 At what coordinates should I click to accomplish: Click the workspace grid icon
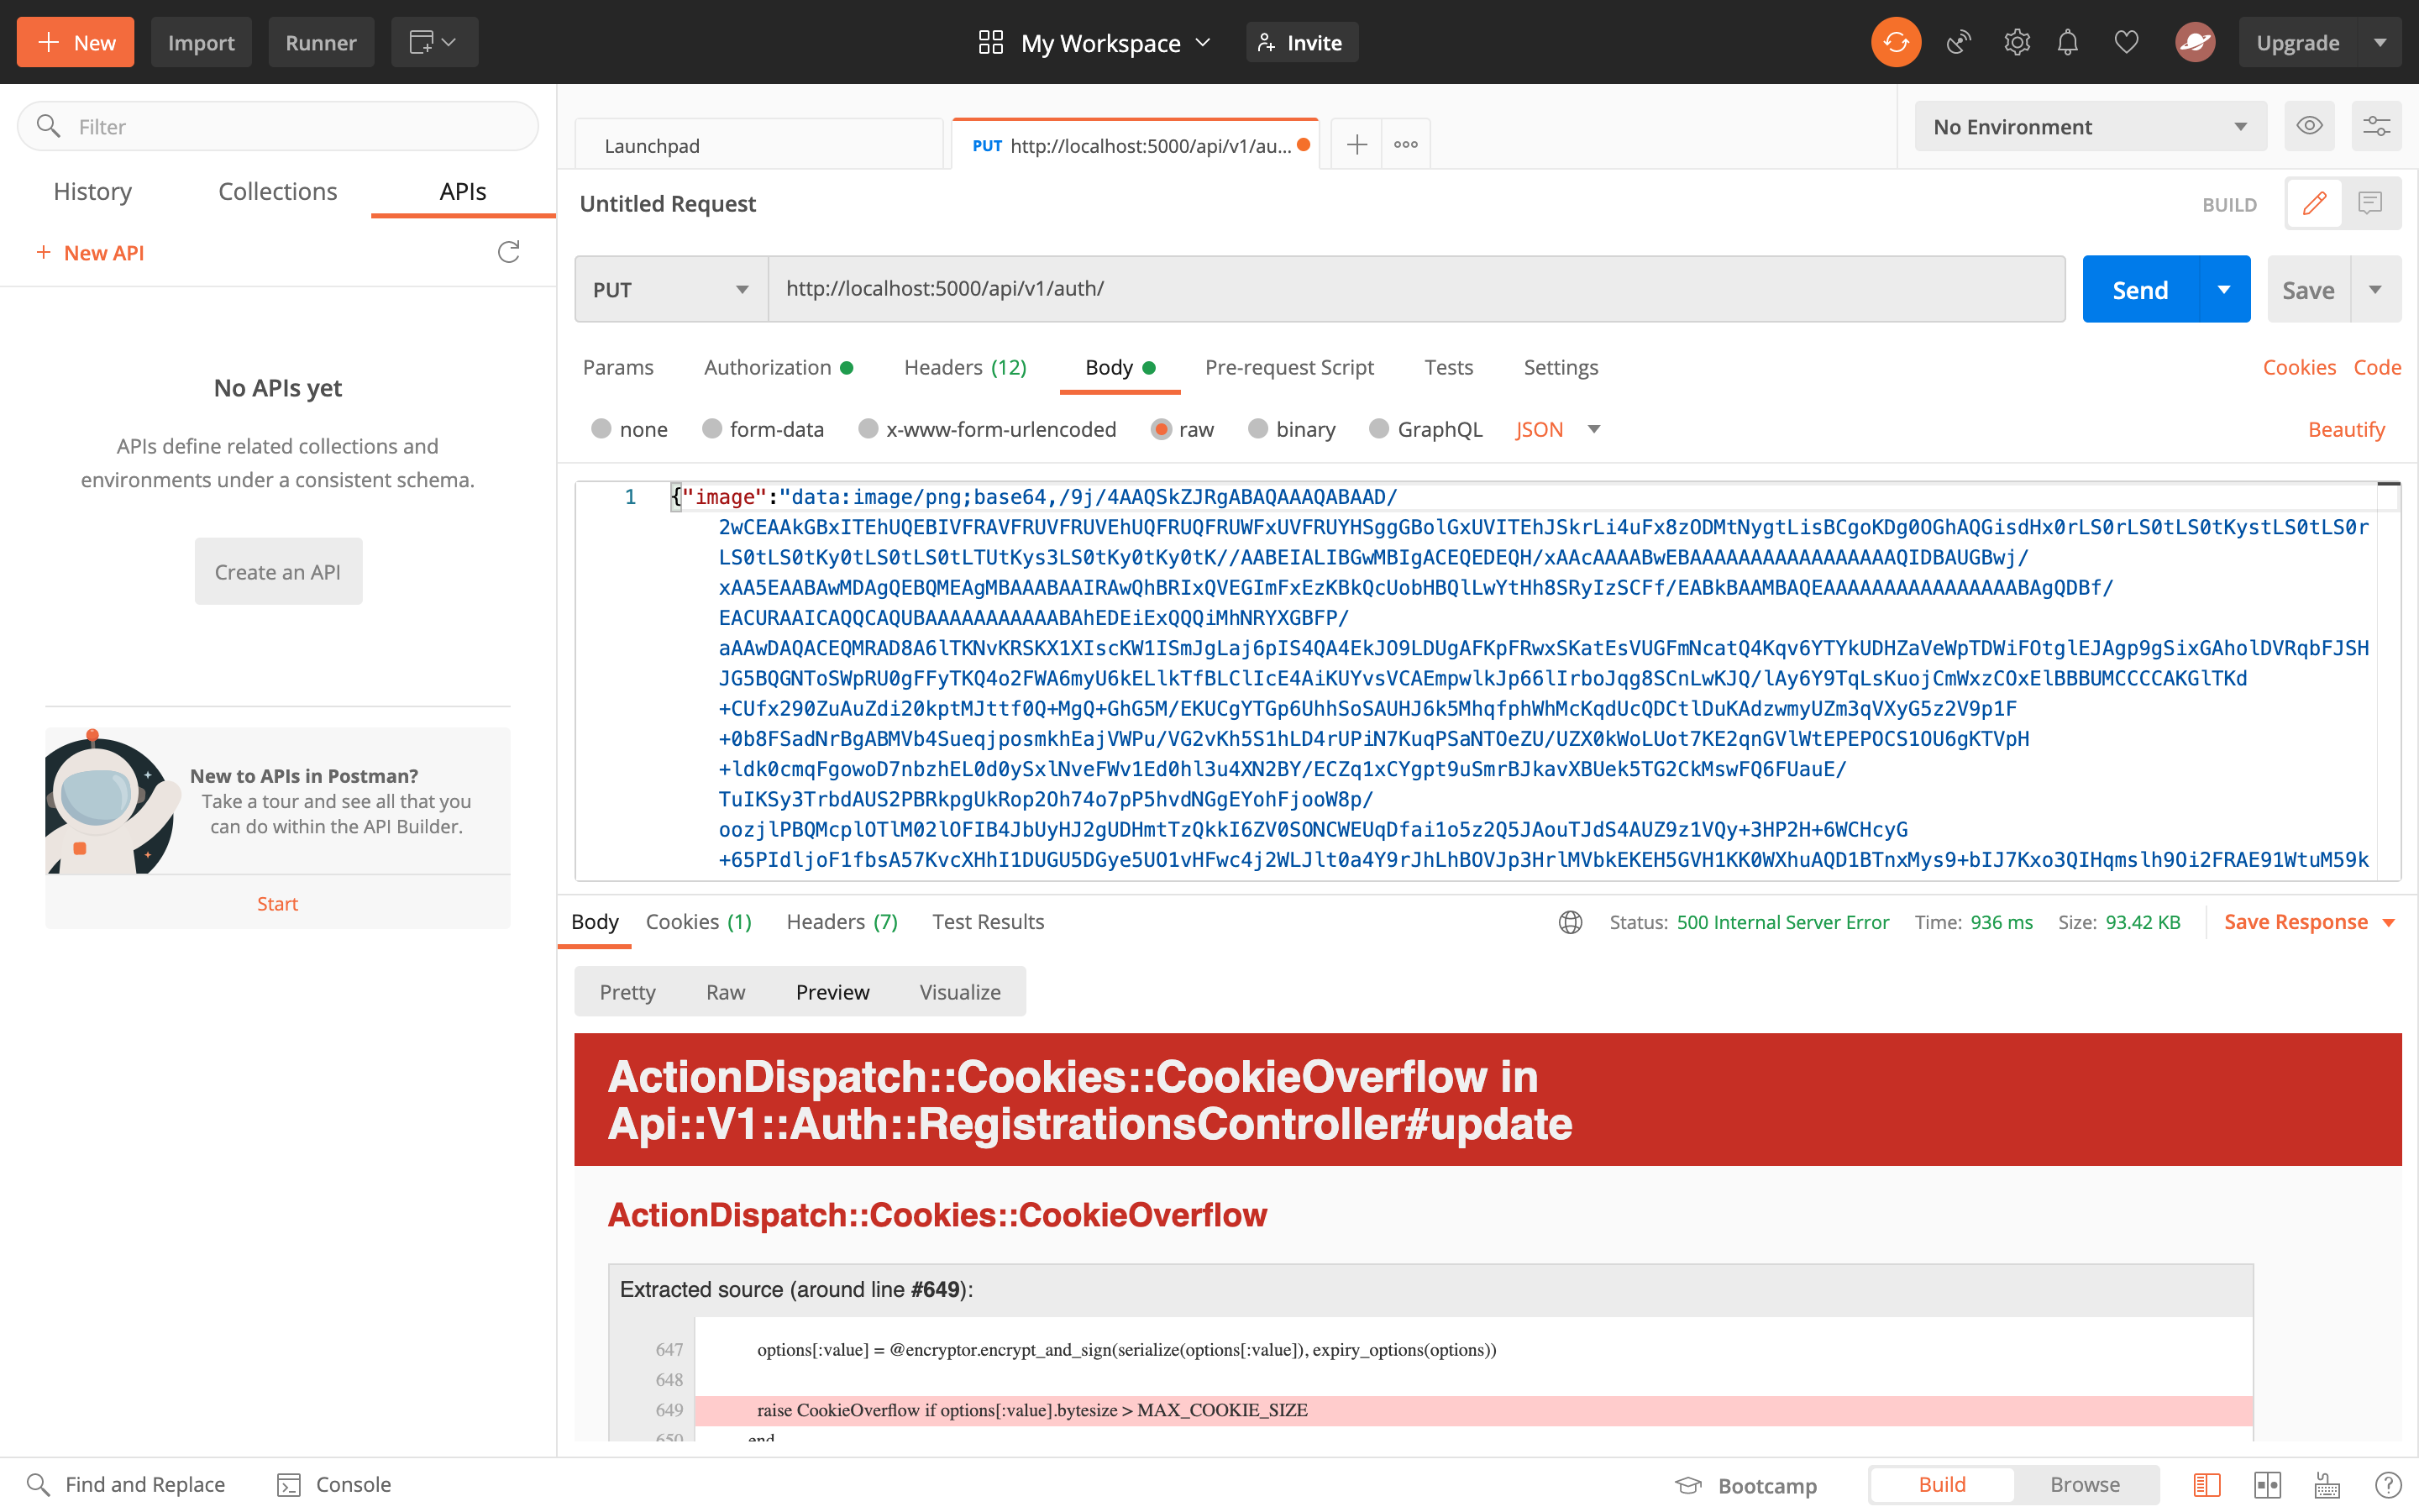point(989,42)
